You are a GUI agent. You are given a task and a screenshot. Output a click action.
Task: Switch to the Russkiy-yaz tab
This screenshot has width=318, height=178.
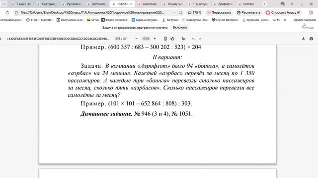click(x=173, y=4)
